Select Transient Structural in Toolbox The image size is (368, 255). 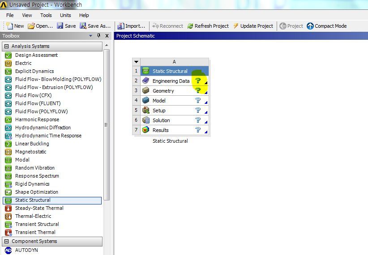(37, 224)
